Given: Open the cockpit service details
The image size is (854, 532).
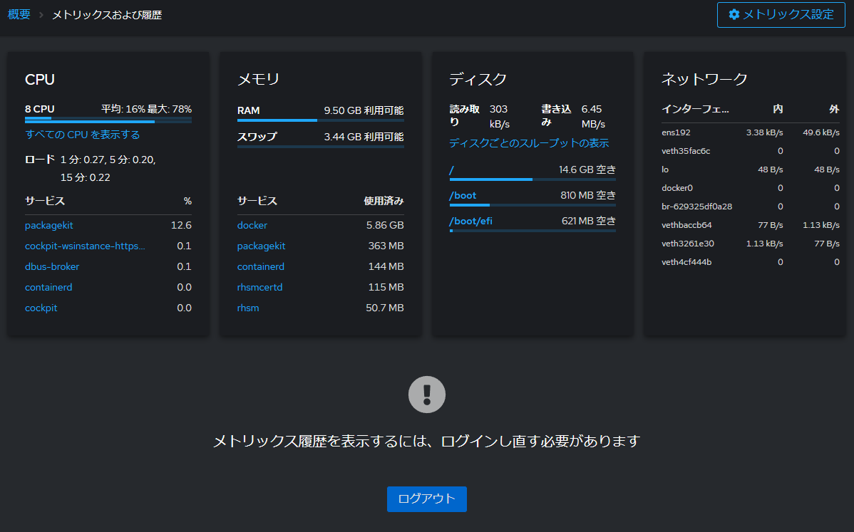Looking at the screenshot, I should (41, 308).
